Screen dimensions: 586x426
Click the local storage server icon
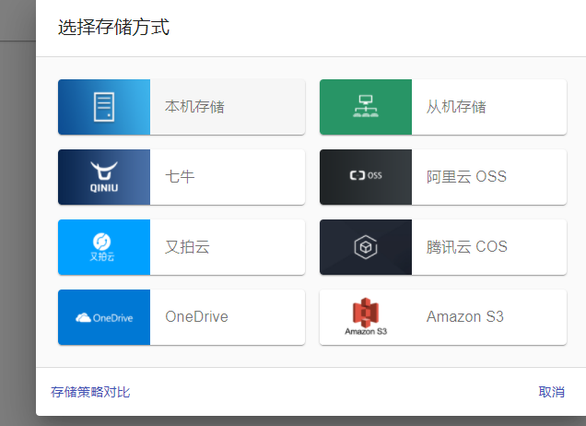point(103,107)
